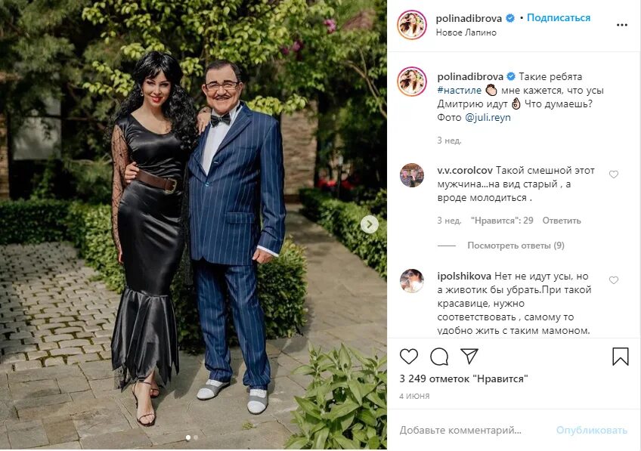This screenshot has width=641, height=451.
Task: Focus the Добавьте комментарий field
Action: point(474,430)
